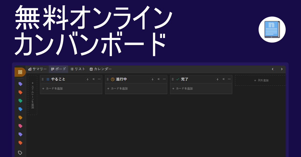The height and width of the screenshot is (157, 301).
Task: Select the purple tag below the pink tag
Action: click(x=20, y=134)
